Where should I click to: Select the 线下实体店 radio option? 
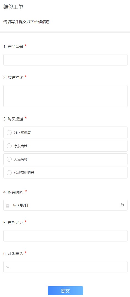click(65, 132)
